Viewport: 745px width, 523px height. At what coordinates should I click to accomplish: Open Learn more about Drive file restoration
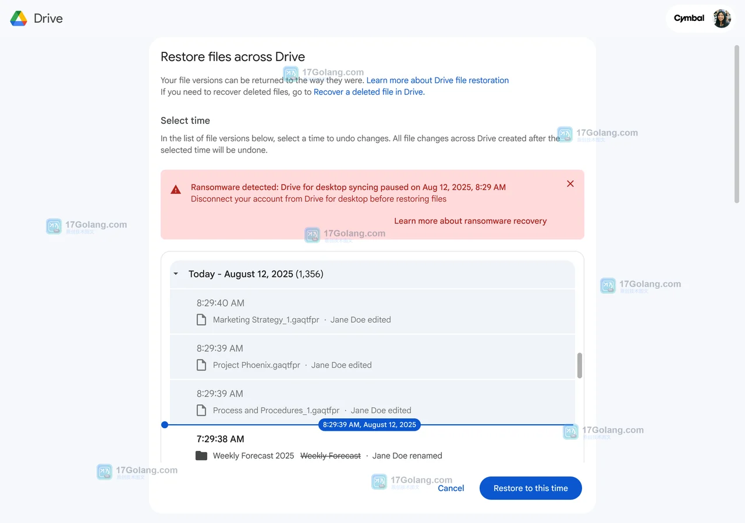coord(438,80)
